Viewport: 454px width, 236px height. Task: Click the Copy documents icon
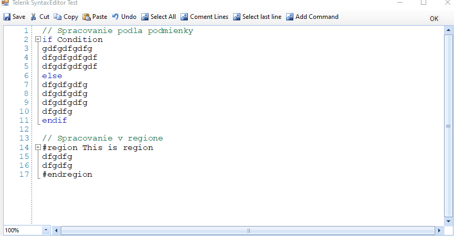click(57, 17)
